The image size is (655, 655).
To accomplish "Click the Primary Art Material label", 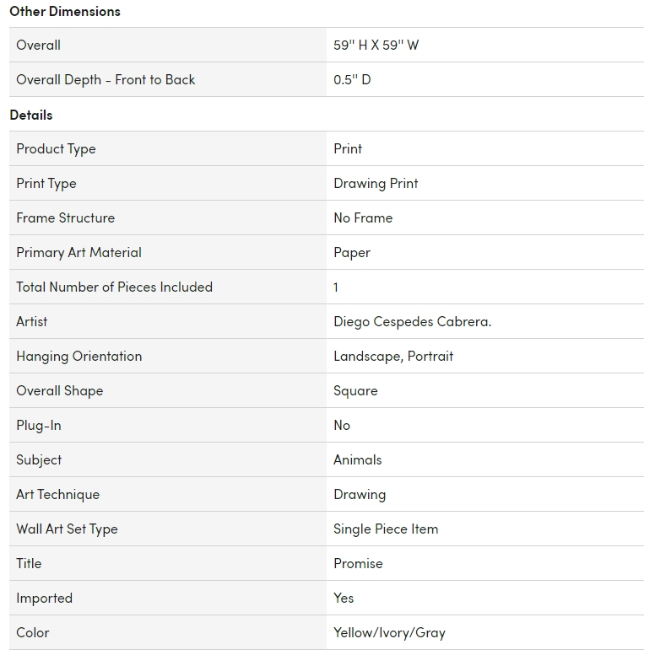I will [x=78, y=253].
